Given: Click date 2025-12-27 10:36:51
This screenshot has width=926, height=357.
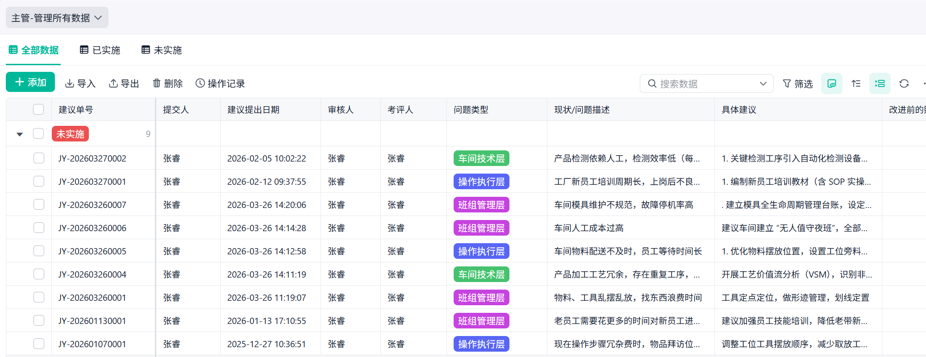Looking at the screenshot, I should click(267, 344).
